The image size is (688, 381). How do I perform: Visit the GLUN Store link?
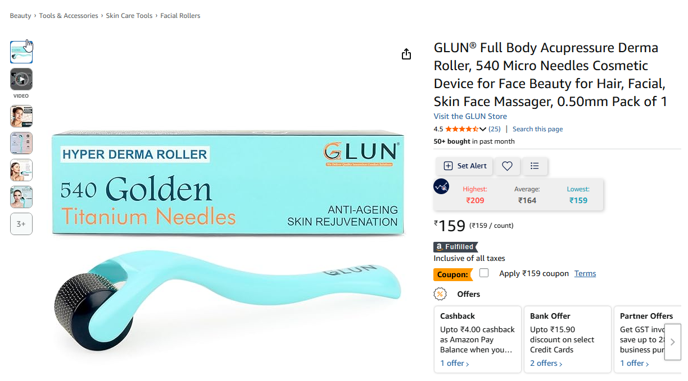click(x=470, y=116)
